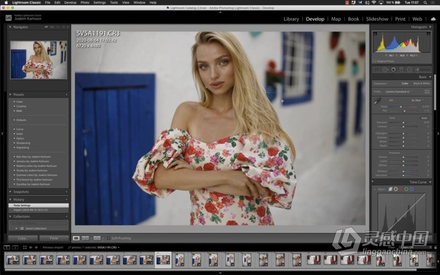
Task: Click the Auto tone button
Action: click(x=424, y=118)
